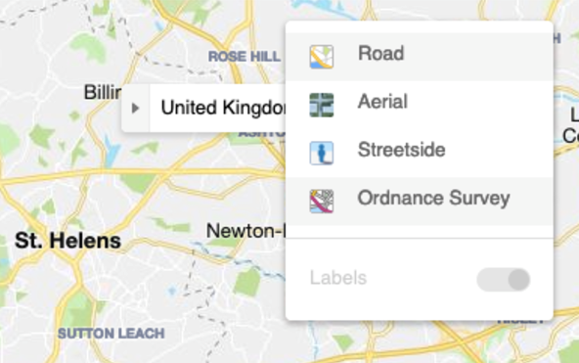The height and width of the screenshot is (363, 579).
Task: Click the green park below Newton-le-Willows
Action: [x=247, y=282]
